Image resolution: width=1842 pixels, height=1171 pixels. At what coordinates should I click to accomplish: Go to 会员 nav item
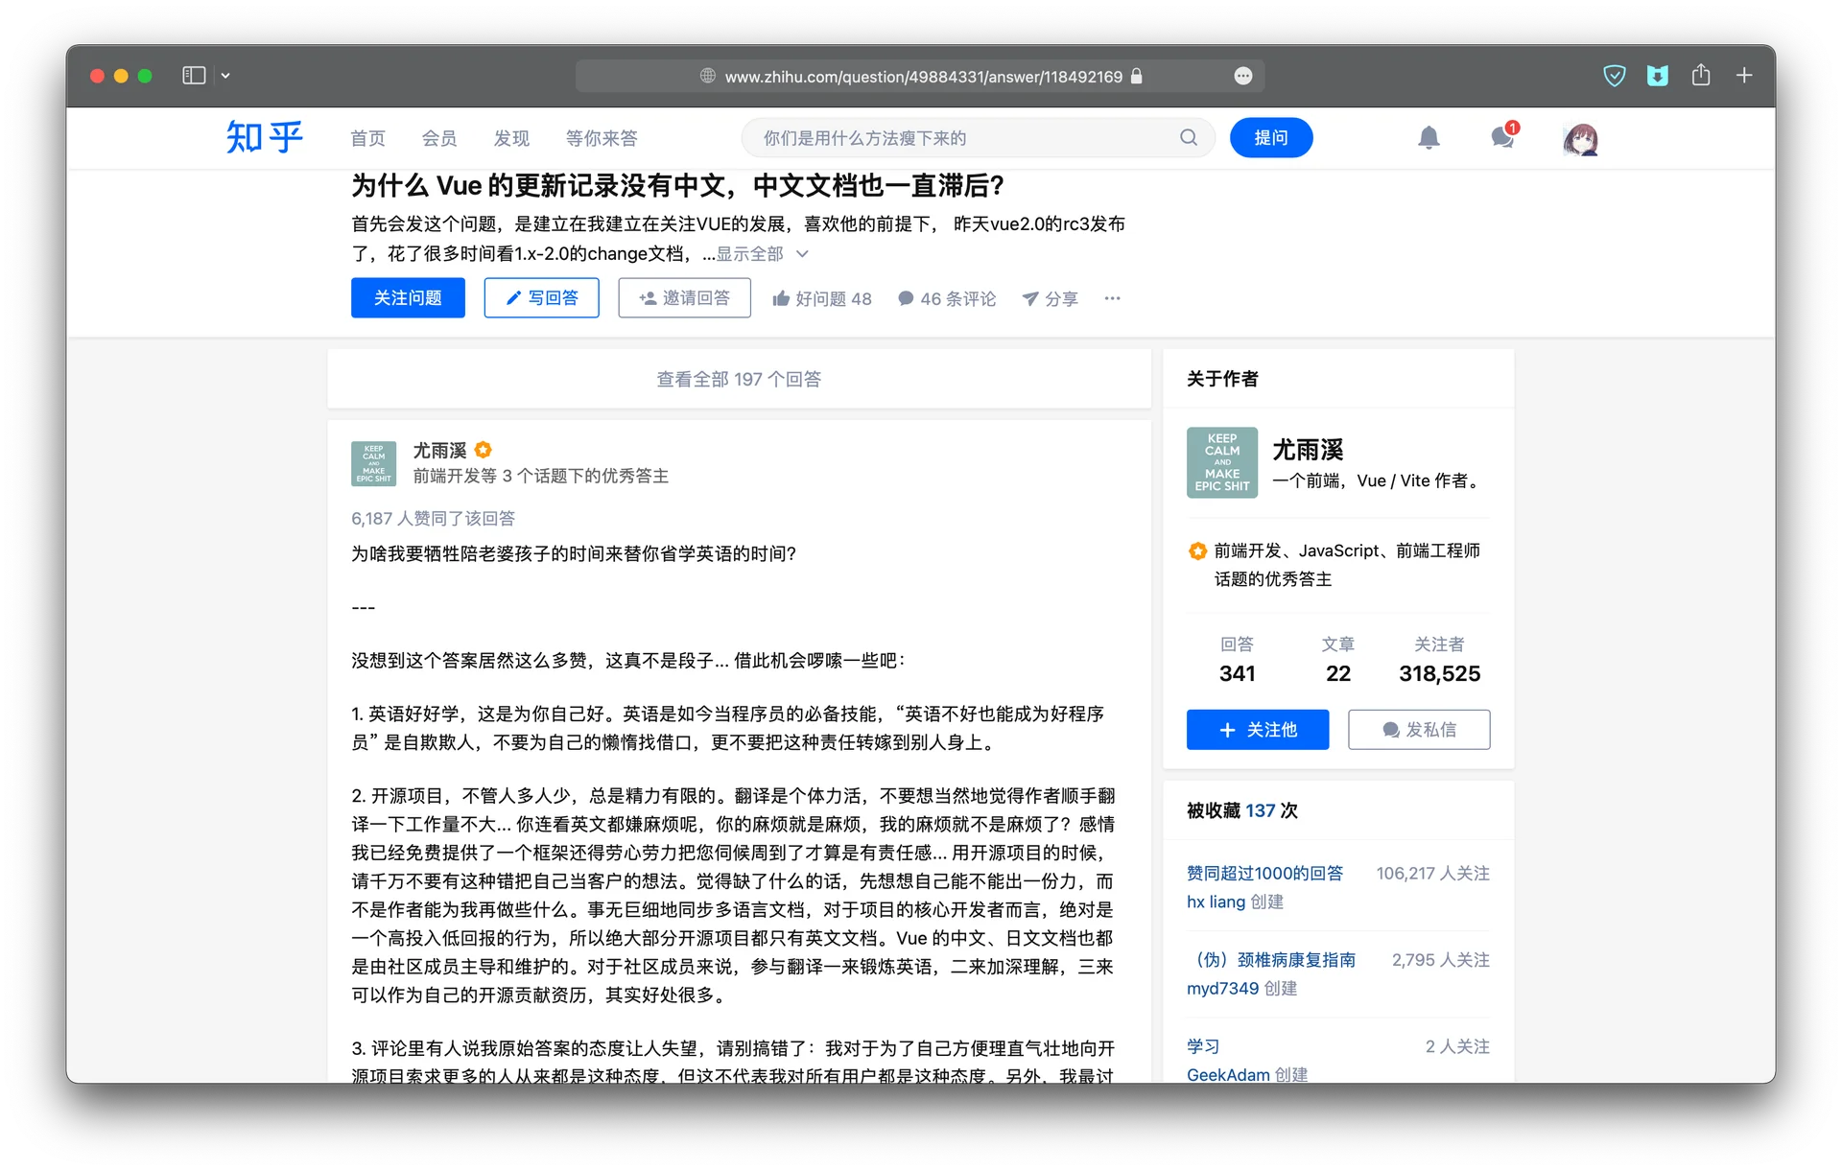(439, 138)
